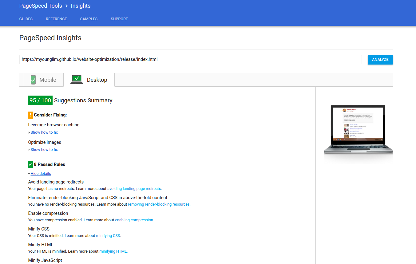Viewport: 416px width, 264px height.
Task: Open the Reference menu item
Action: coord(56,19)
